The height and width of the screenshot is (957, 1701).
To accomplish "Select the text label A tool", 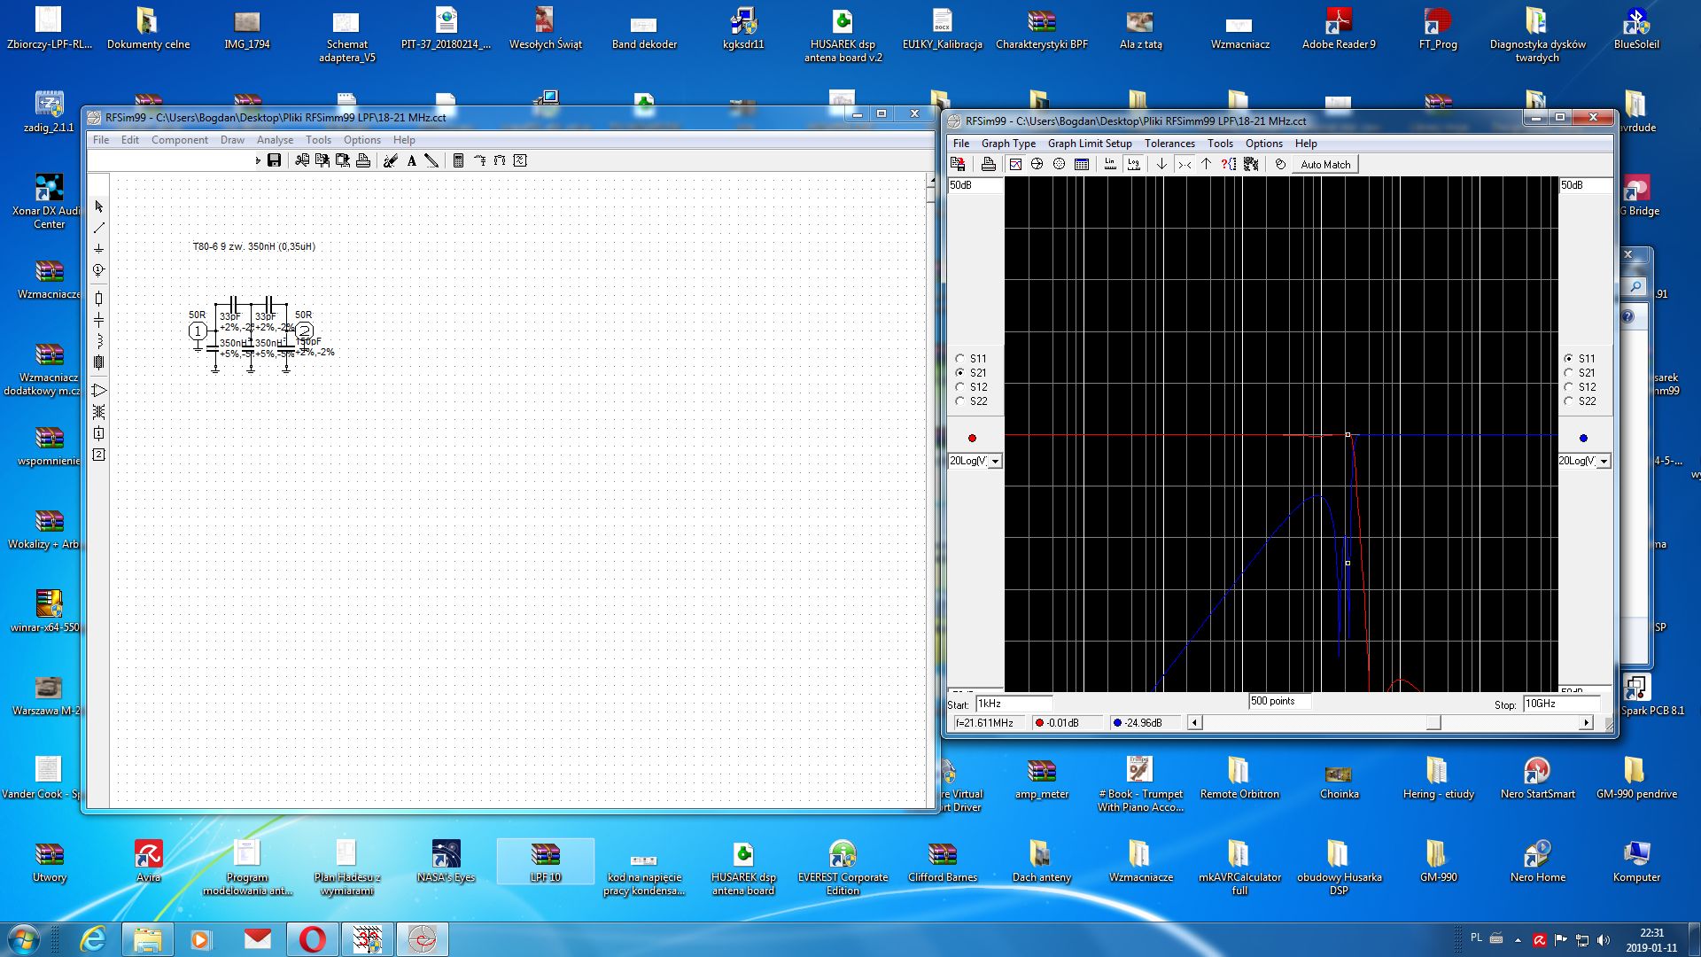I will coord(411,160).
